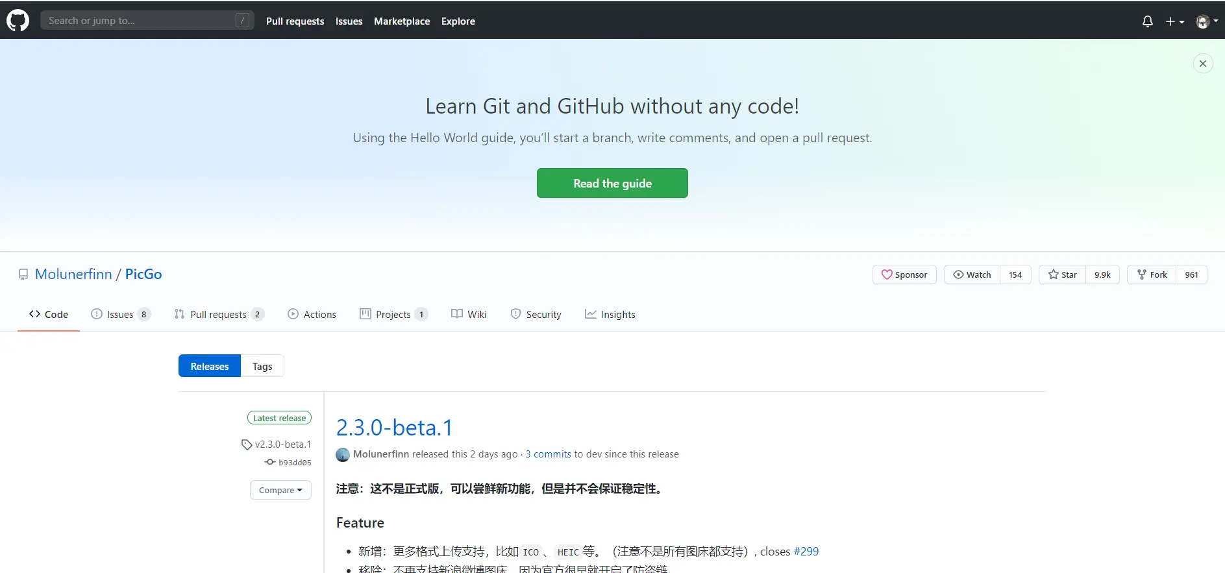View the 961 forks count
This screenshot has width=1225, height=573.
1191,274
